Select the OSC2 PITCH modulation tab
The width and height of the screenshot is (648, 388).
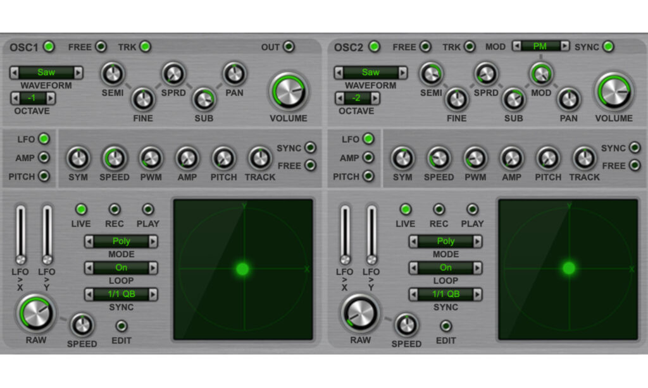[x=368, y=176]
